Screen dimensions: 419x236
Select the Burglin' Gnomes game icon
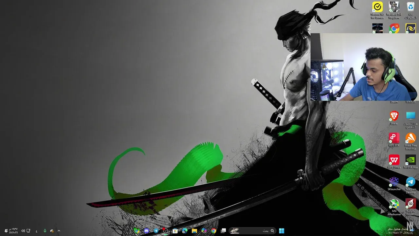410,207
